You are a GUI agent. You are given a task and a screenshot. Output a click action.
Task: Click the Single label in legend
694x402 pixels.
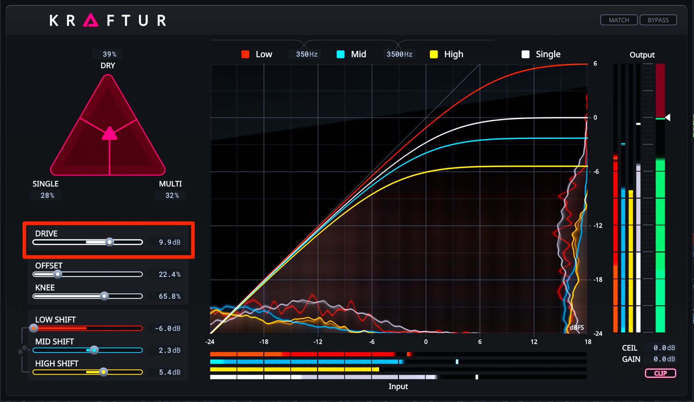(x=548, y=55)
